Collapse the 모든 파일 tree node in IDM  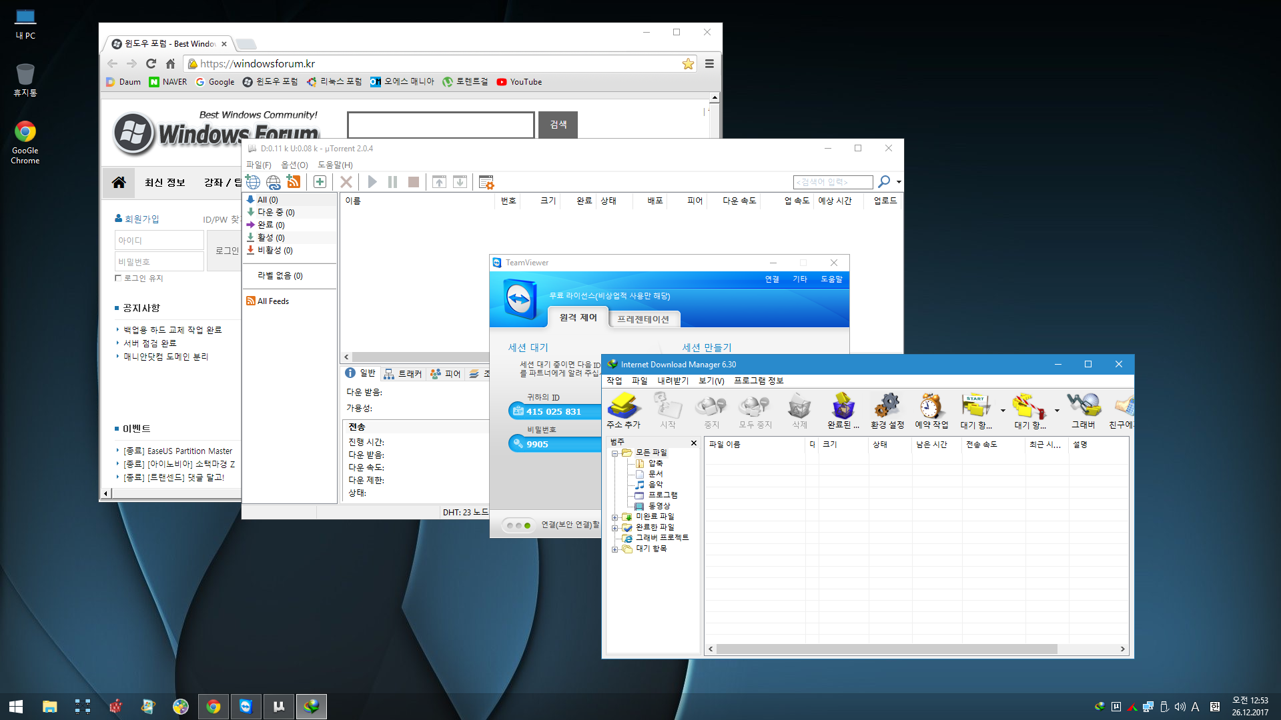(615, 453)
